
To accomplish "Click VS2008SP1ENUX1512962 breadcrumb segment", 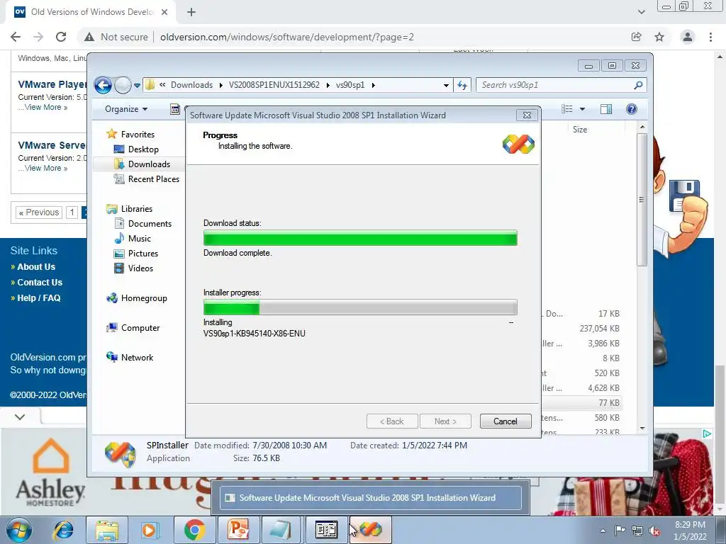I will coord(274,85).
